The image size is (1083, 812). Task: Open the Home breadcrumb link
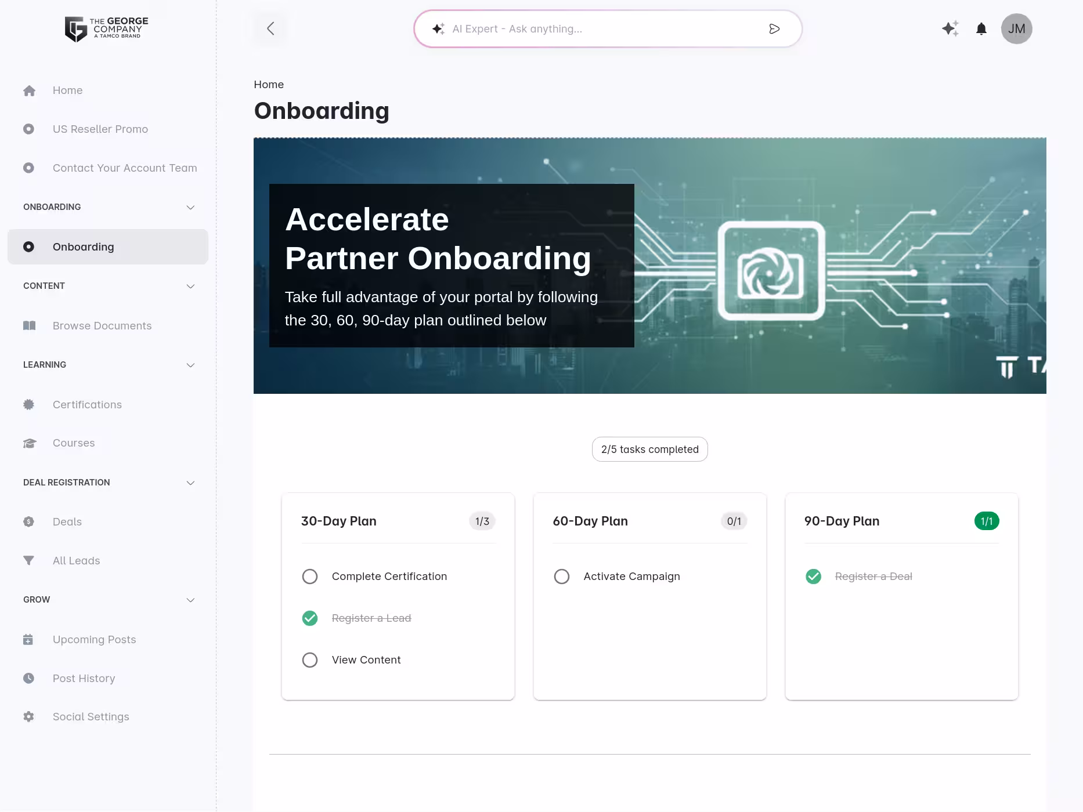click(268, 84)
